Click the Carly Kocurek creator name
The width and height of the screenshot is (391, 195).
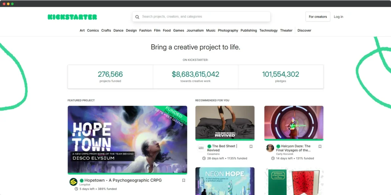(284, 154)
